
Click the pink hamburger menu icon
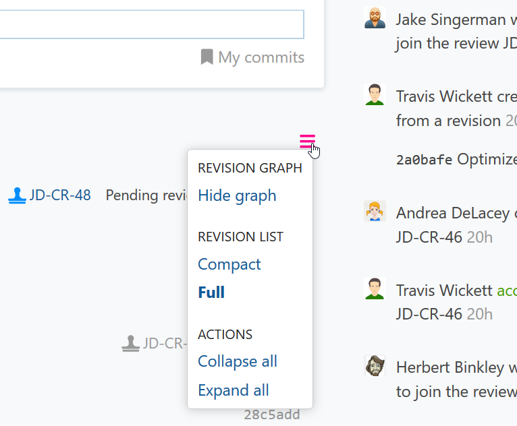307,142
